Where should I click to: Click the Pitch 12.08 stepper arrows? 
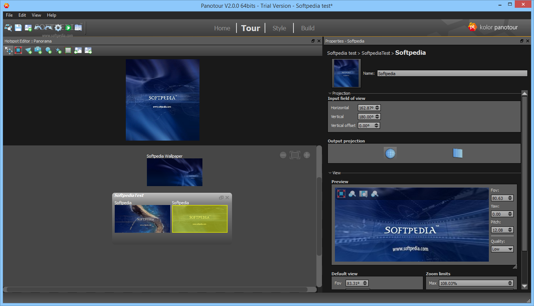click(x=510, y=230)
